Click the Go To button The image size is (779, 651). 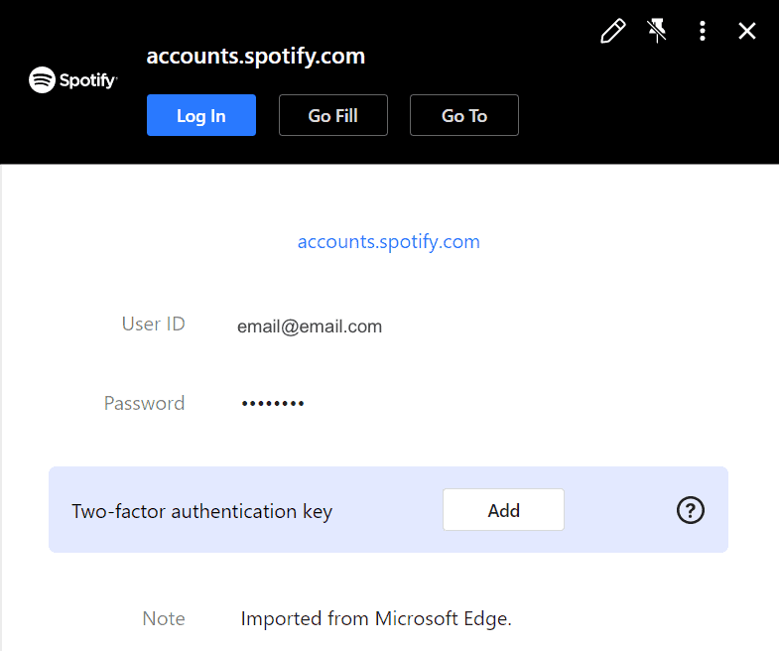[x=464, y=115]
